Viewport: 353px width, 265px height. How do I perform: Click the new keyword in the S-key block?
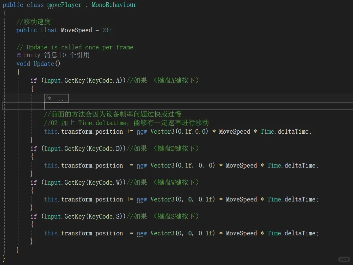[x=142, y=233]
